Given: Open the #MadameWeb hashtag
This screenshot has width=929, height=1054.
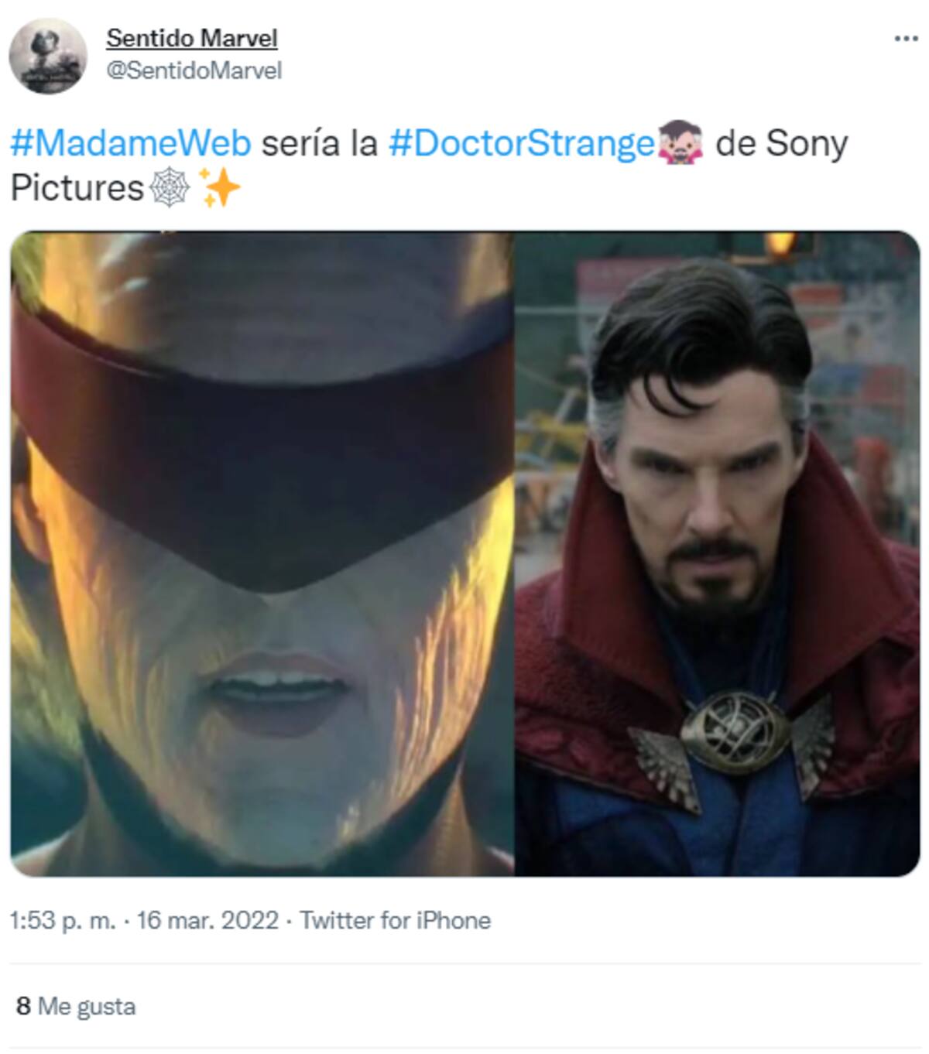Looking at the screenshot, I should (131, 143).
